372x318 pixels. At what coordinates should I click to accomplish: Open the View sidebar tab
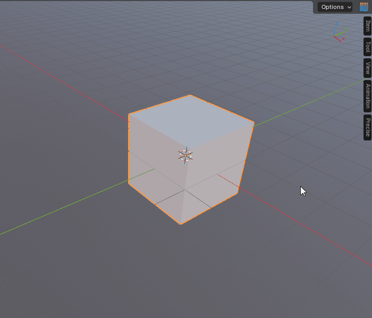pyautogui.click(x=368, y=68)
